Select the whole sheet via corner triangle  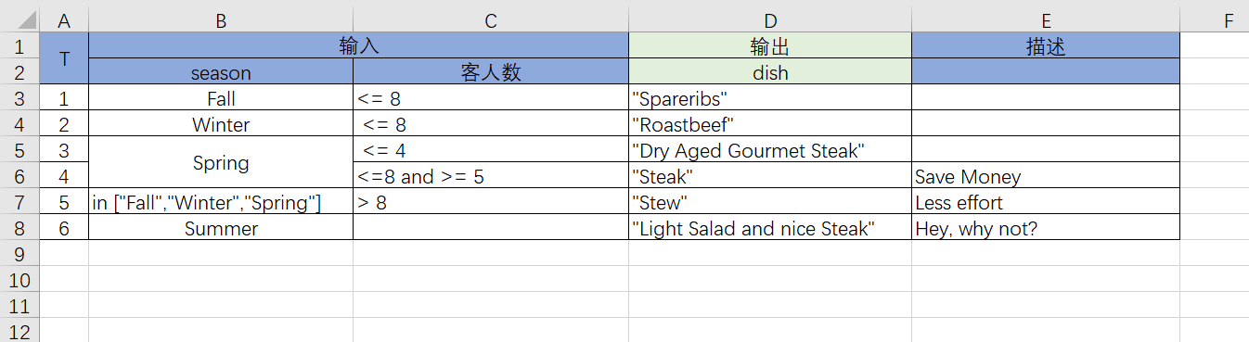19,21
